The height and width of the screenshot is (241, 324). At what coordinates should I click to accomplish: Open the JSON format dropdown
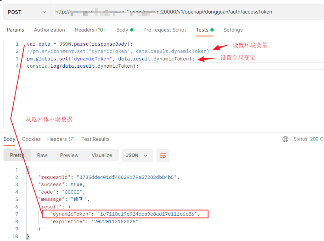(137, 155)
